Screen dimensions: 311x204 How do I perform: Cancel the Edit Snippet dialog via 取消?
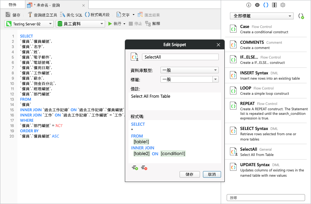pyautogui.click(x=212, y=174)
